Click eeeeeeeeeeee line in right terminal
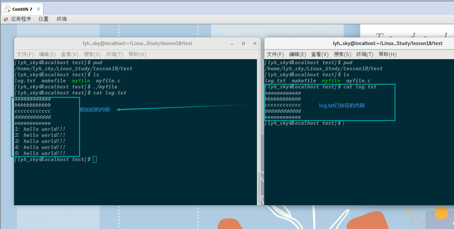Image resolution: width=454 pixels, height=229 pixels. coord(283,117)
